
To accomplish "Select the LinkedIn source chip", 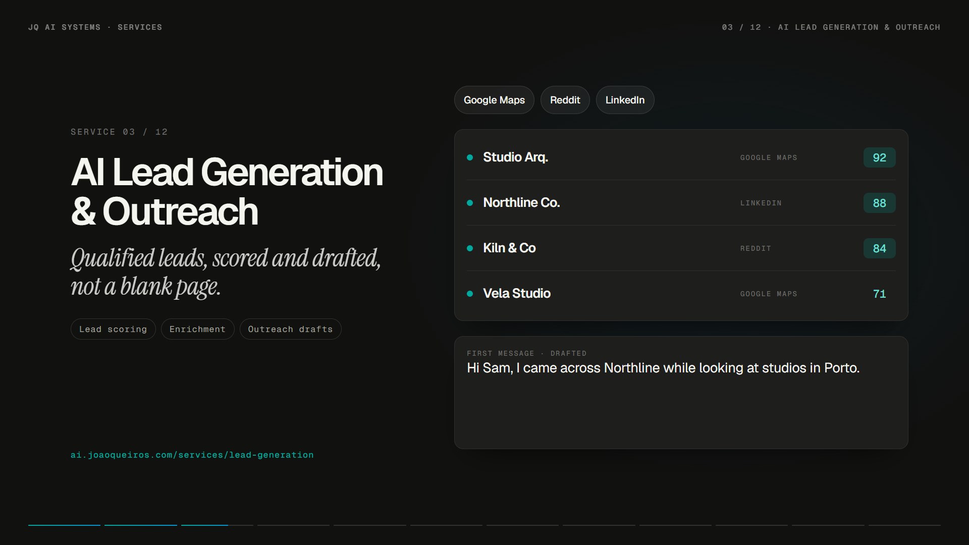I will click(625, 100).
